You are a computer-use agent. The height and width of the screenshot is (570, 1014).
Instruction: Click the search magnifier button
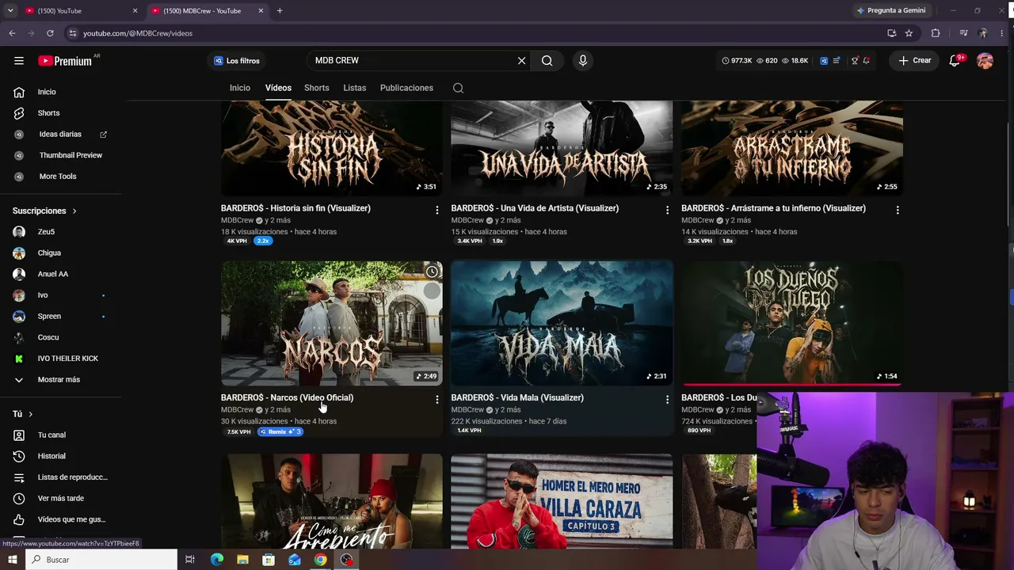(x=547, y=61)
